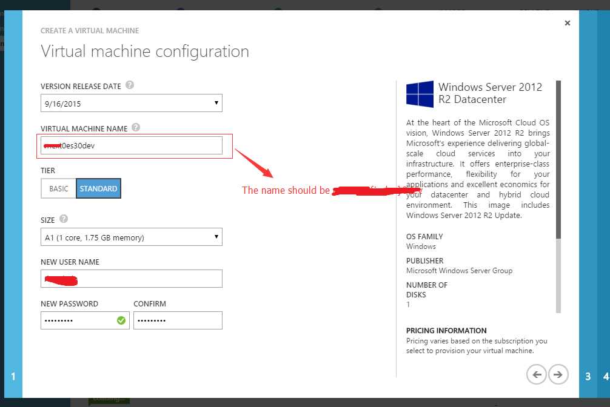Click 'Microsoft Windows Server Group' publisher text
The width and height of the screenshot is (610, 407).
459,271
